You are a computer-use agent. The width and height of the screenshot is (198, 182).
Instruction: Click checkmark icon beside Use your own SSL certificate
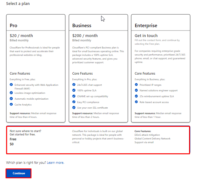pyautogui.click(x=74, y=108)
